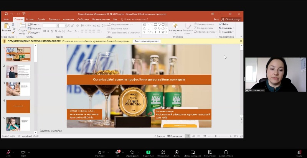307x158 pixels.
Task: Open the Zoom participants panel
Action: pyautogui.click(x=100, y=152)
